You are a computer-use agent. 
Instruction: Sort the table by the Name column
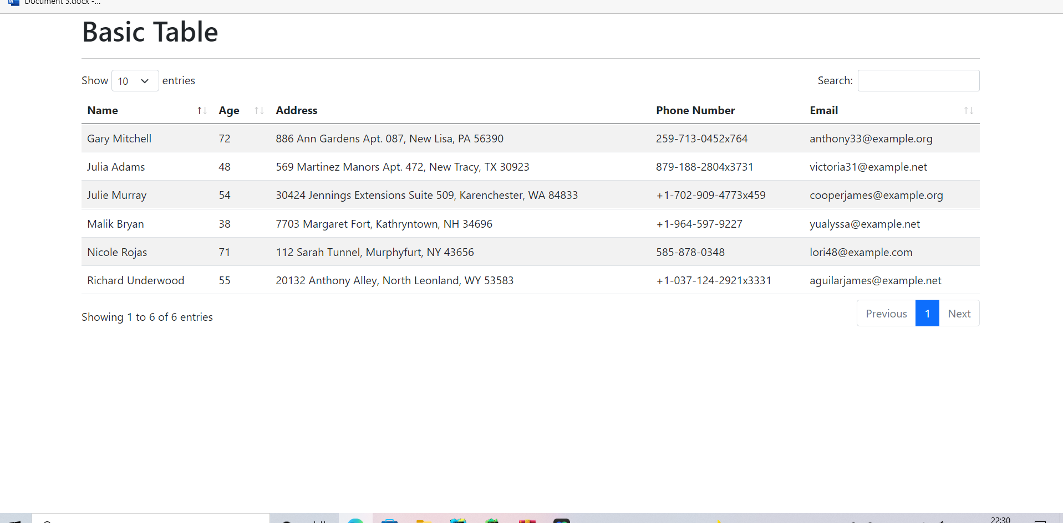(x=147, y=110)
